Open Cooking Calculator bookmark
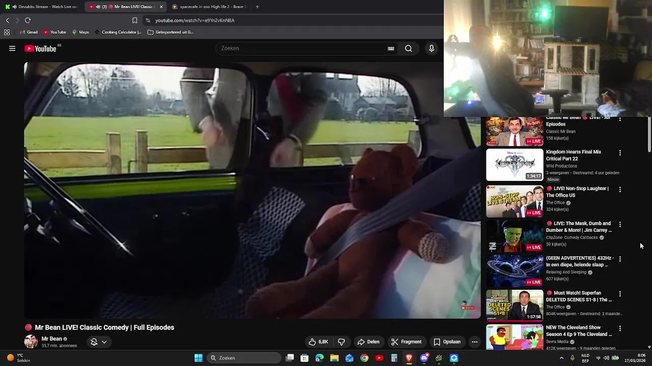Screen dimensions: 652x366 (118, 32)
